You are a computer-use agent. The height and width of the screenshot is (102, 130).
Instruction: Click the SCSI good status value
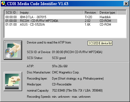(59, 58)
